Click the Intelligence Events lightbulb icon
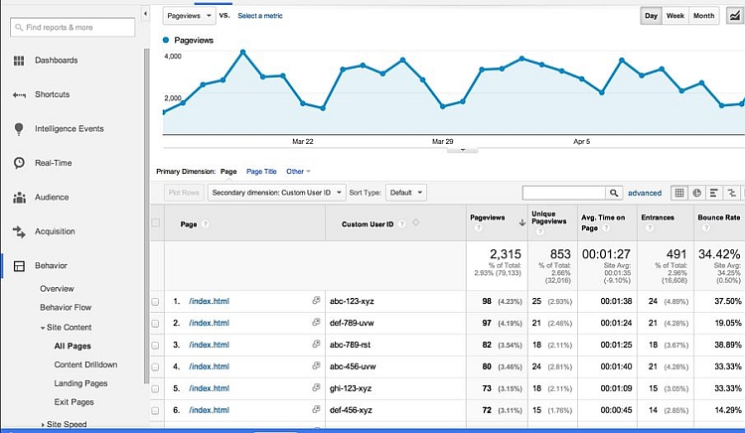 point(19,129)
